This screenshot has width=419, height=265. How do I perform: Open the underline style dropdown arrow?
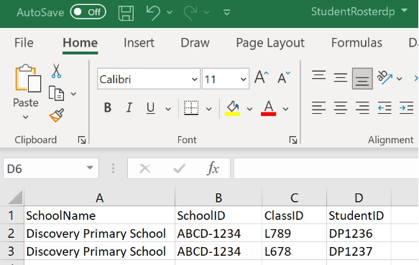pyautogui.click(x=168, y=109)
